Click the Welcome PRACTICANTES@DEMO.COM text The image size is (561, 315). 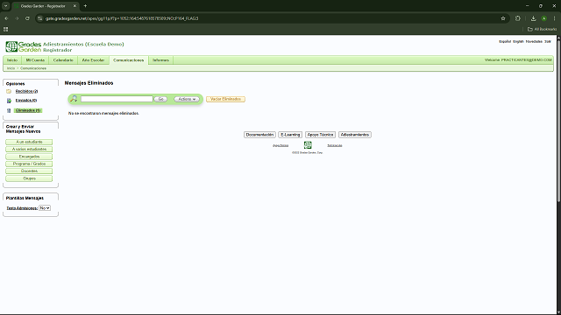click(518, 60)
